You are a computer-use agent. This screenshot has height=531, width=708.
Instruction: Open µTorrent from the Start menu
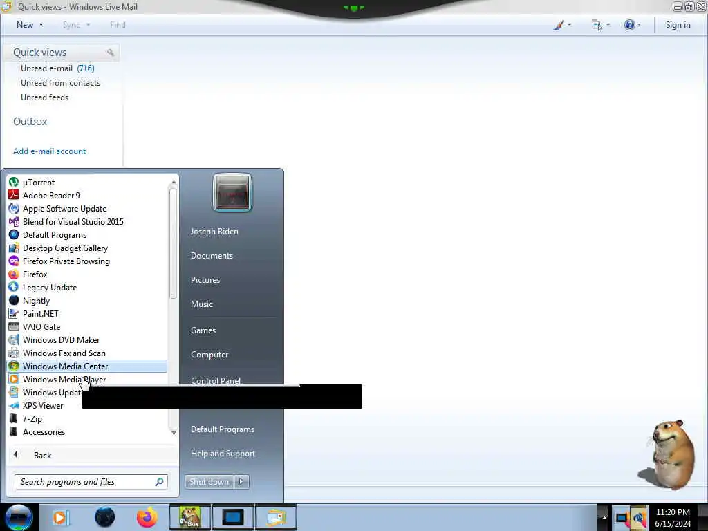(87, 183)
